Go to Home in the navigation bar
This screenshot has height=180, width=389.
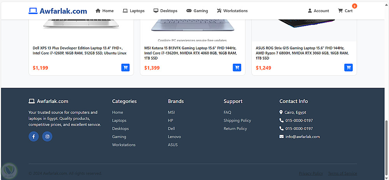[x=105, y=11]
